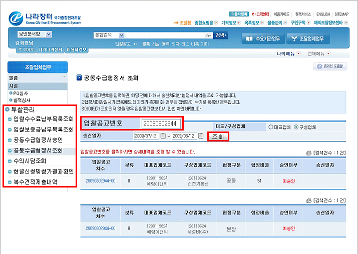358x254 pixels.
Task: Open the 보낸문서함 dropdown
Action: 35,34
